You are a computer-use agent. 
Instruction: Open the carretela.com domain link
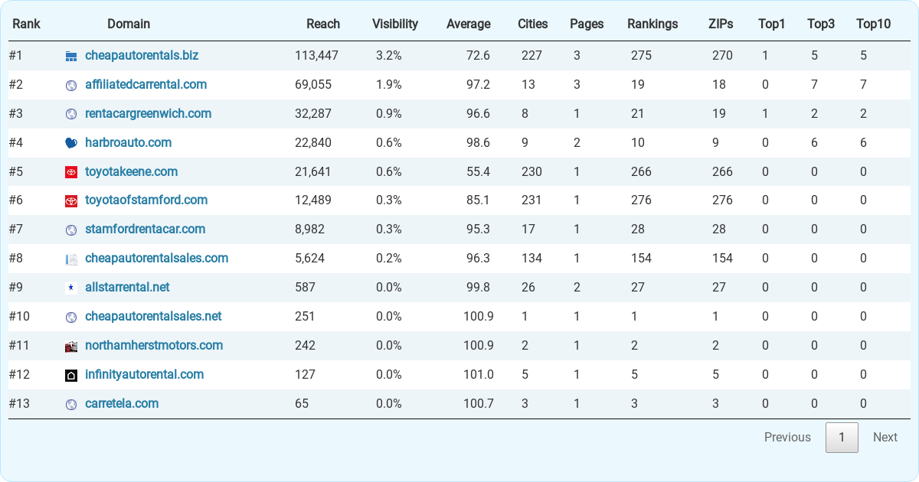[x=122, y=403]
